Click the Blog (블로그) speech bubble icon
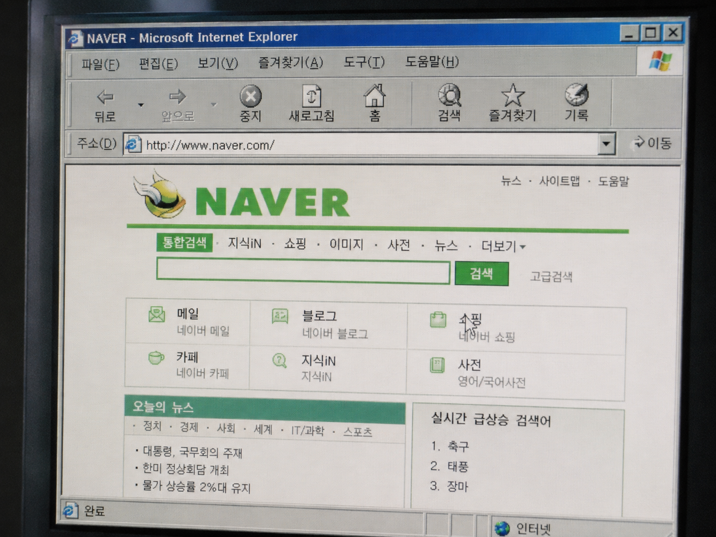Screen dimensions: 716x537 [280, 316]
